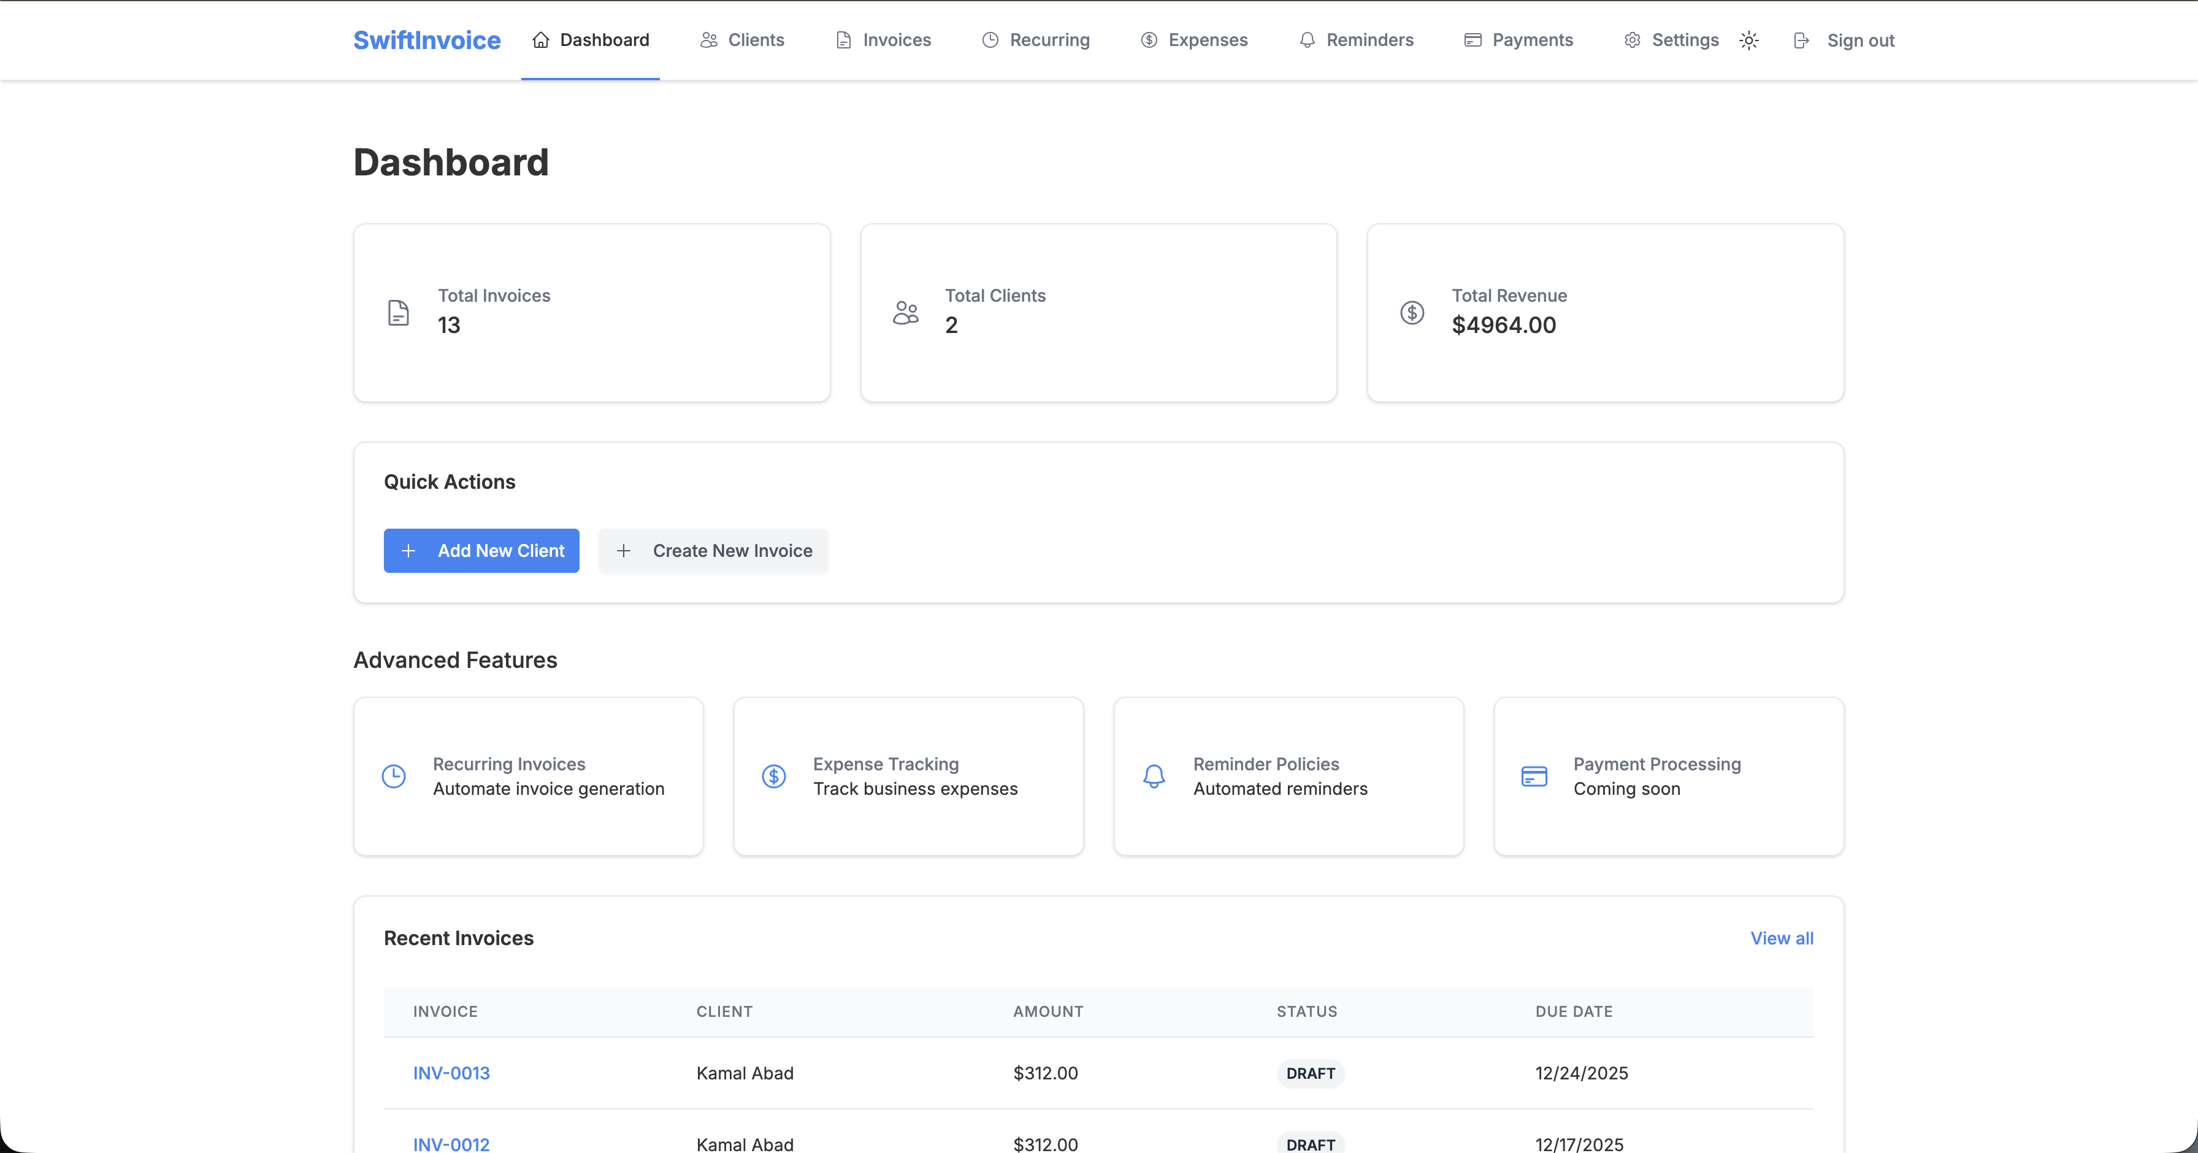2198x1153 pixels.
Task: Toggle the light/dark theme sun icon
Action: coord(1748,40)
